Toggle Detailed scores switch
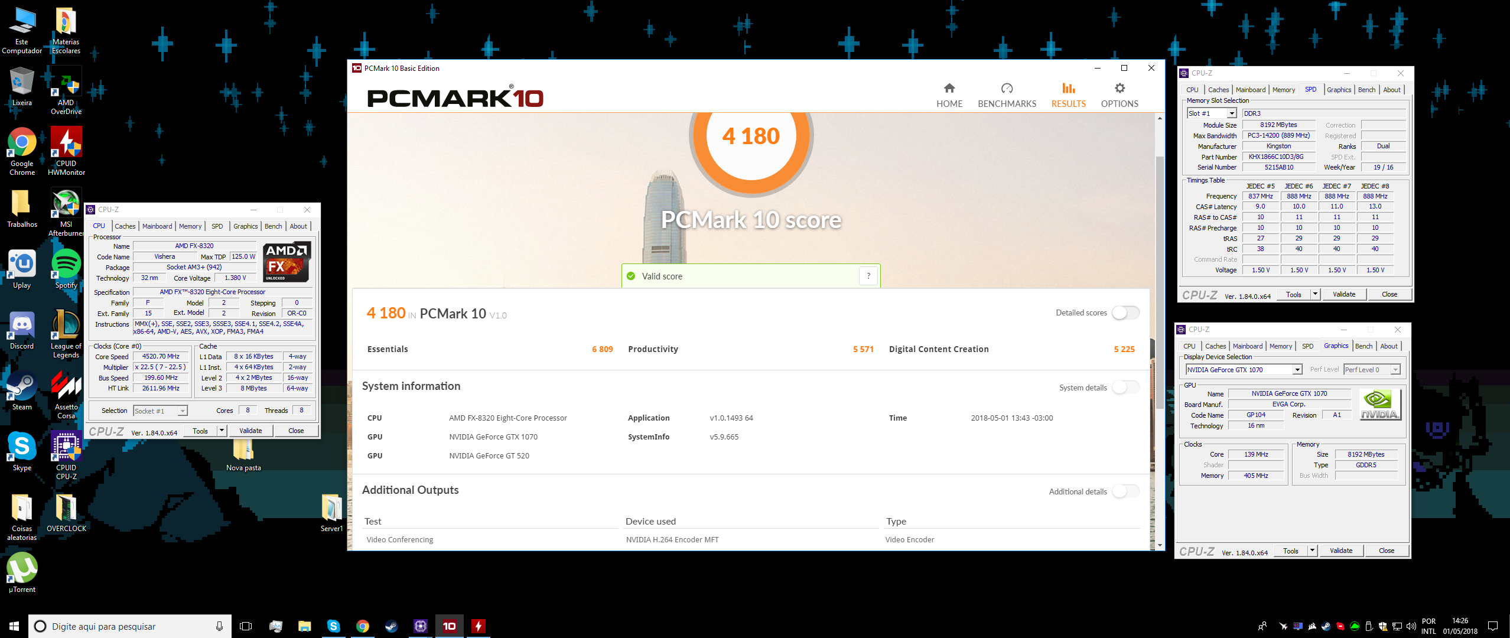Viewport: 1510px width, 638px height. [1125, 313]
